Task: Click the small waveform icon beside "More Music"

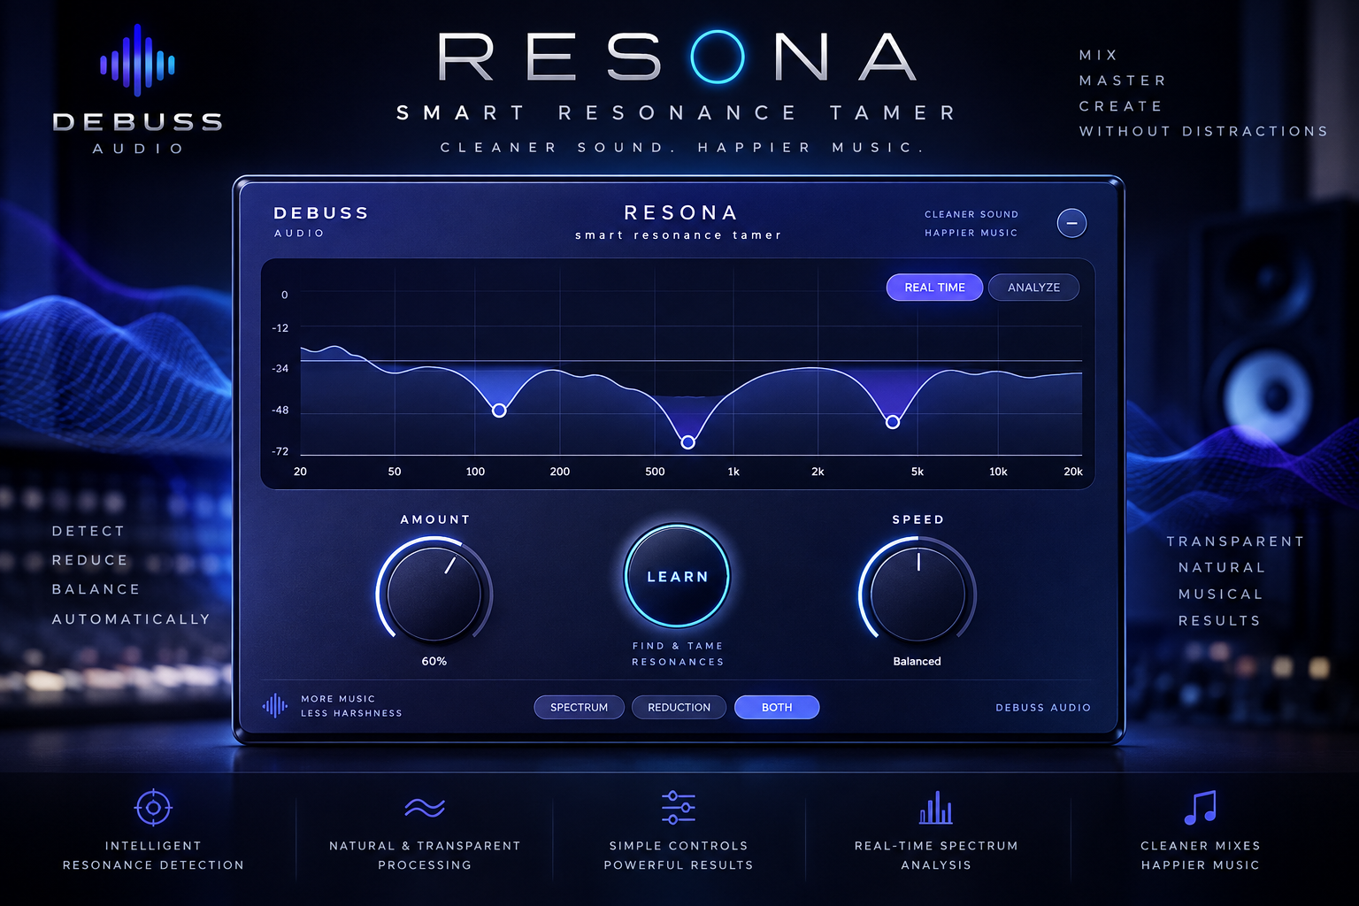Action: point(275,705)
